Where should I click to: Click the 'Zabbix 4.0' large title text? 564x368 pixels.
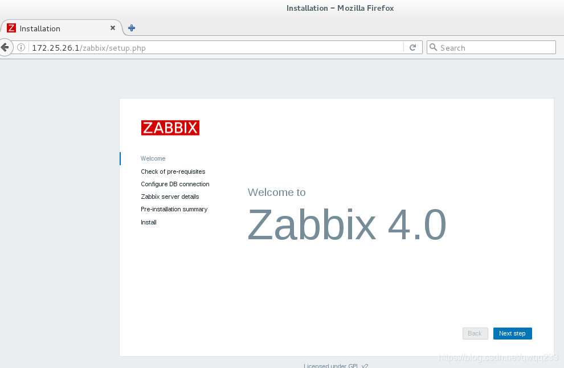point(347,225)
